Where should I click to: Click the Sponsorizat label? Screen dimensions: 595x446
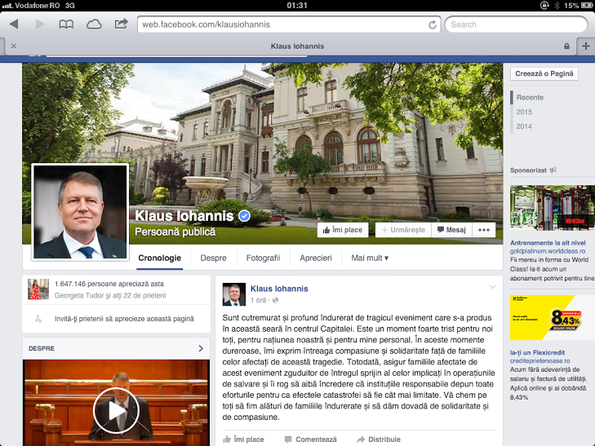pyautogui.click(x=528, y=170)
